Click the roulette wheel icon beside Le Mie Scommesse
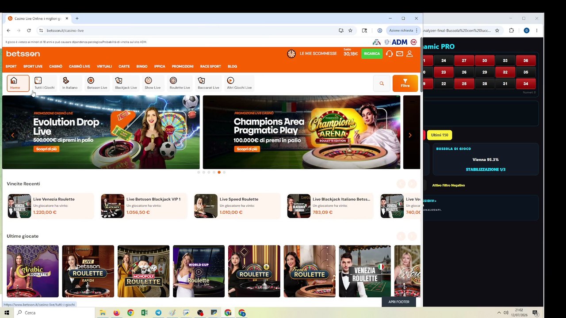This screenshot has width=566, height=318. click(291, 53)
